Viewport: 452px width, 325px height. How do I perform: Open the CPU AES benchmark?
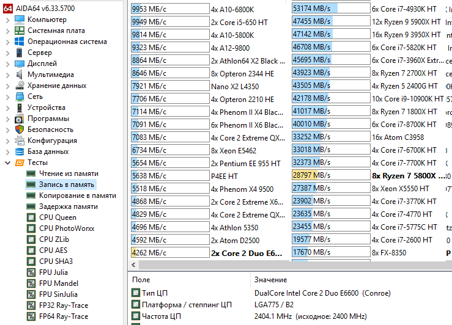53,250
